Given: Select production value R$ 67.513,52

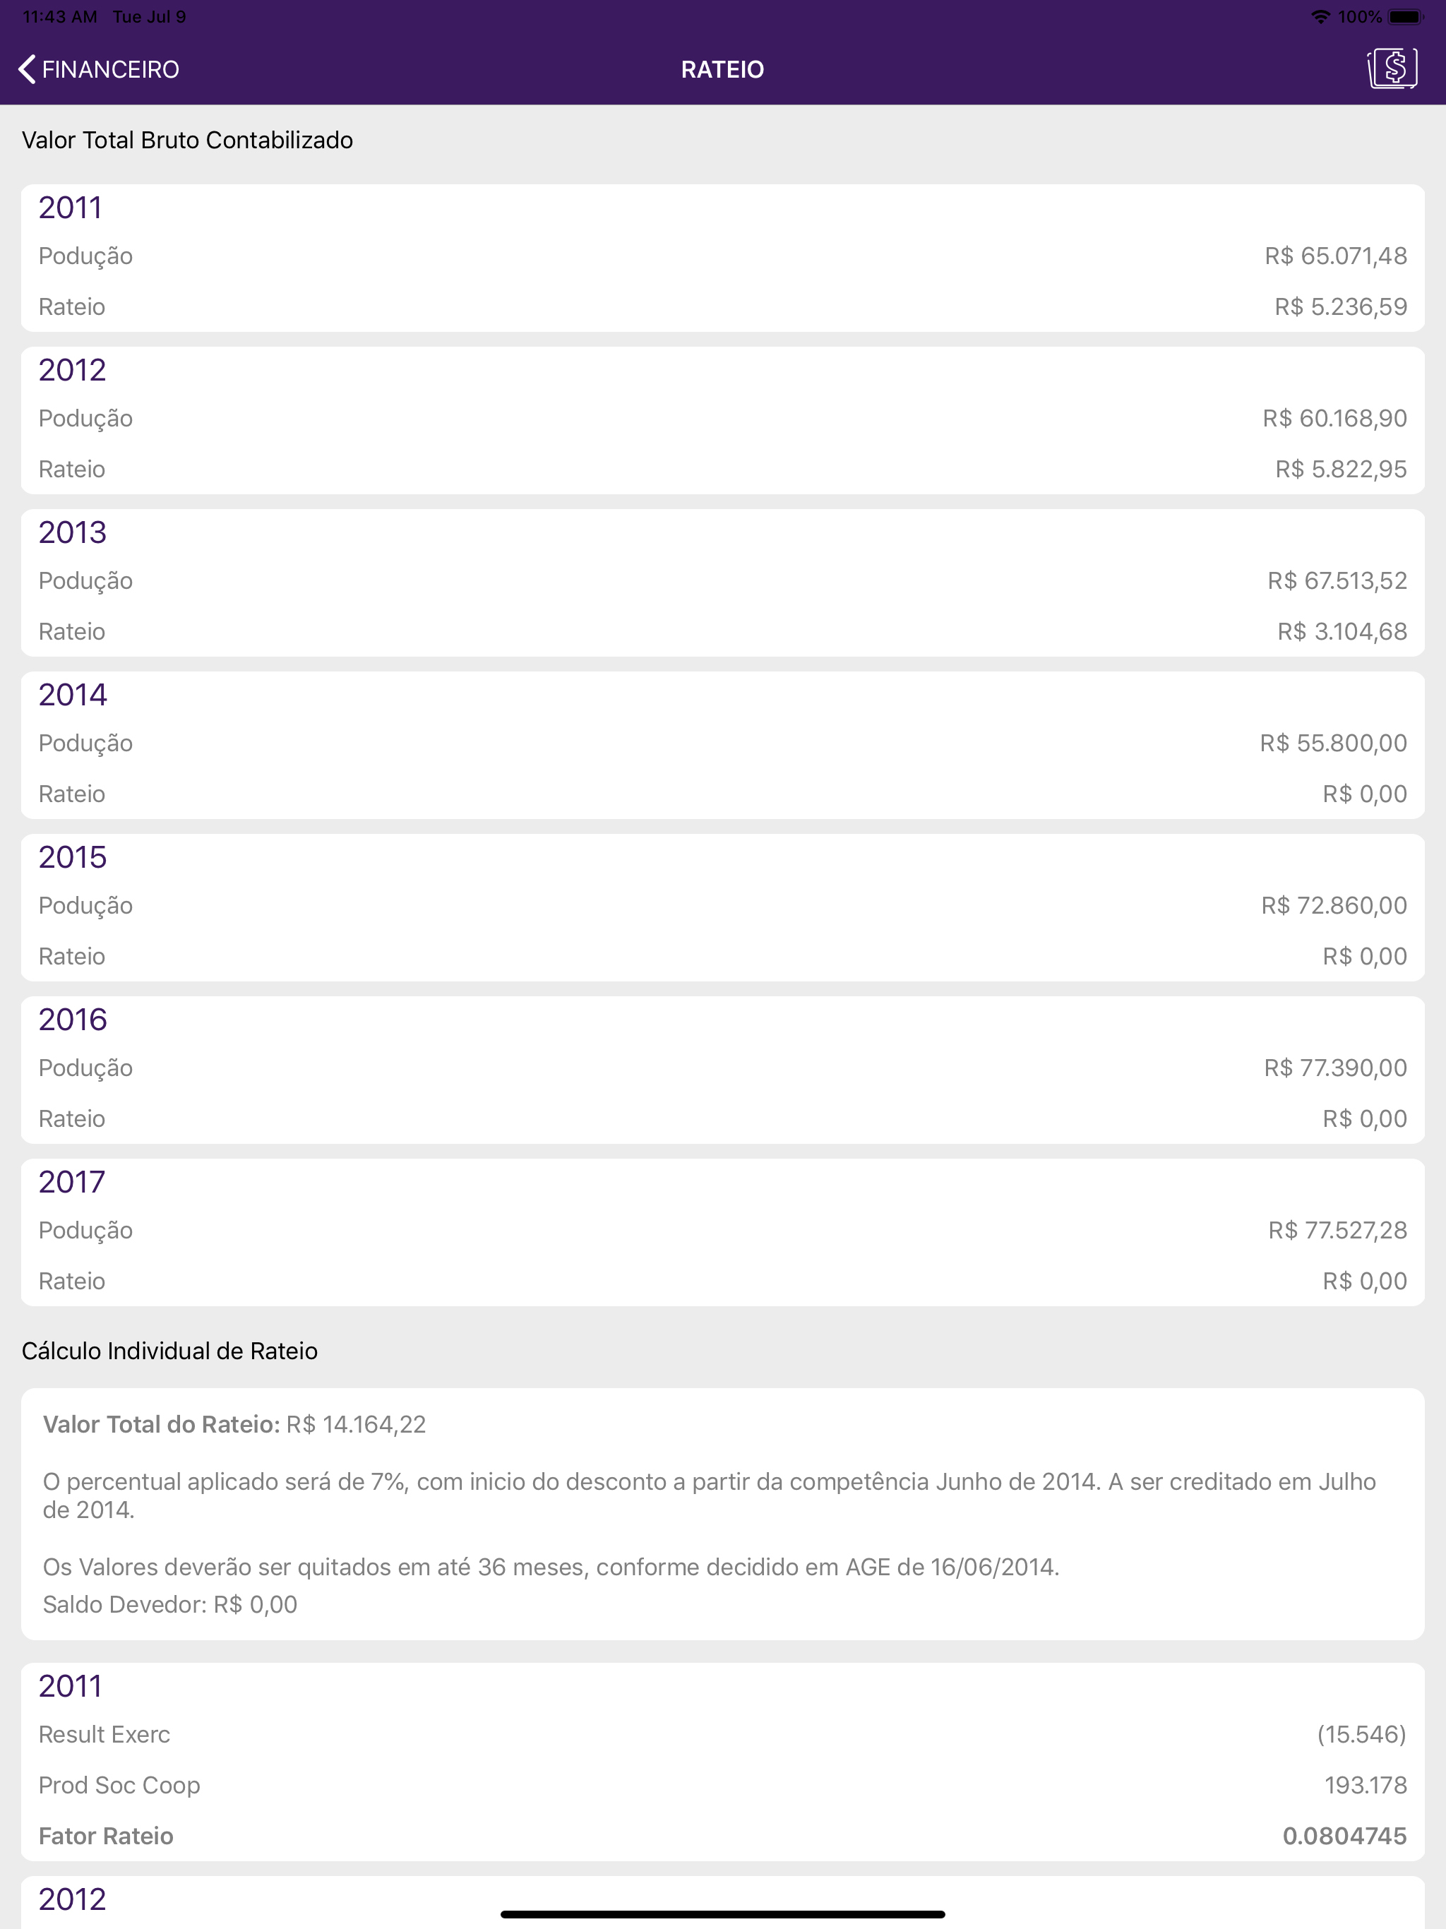Looking at the screenshot, I should coord(1337,580).
